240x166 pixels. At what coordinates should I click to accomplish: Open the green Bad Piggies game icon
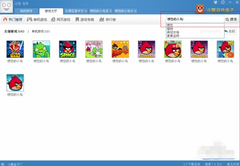(41, 49)
